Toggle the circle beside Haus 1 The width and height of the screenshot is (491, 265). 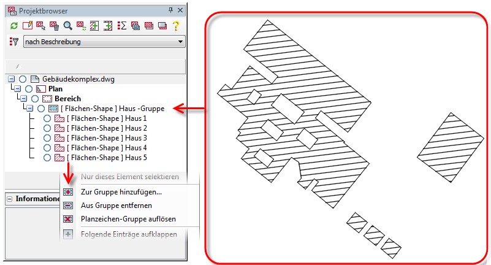click(47, 118)
